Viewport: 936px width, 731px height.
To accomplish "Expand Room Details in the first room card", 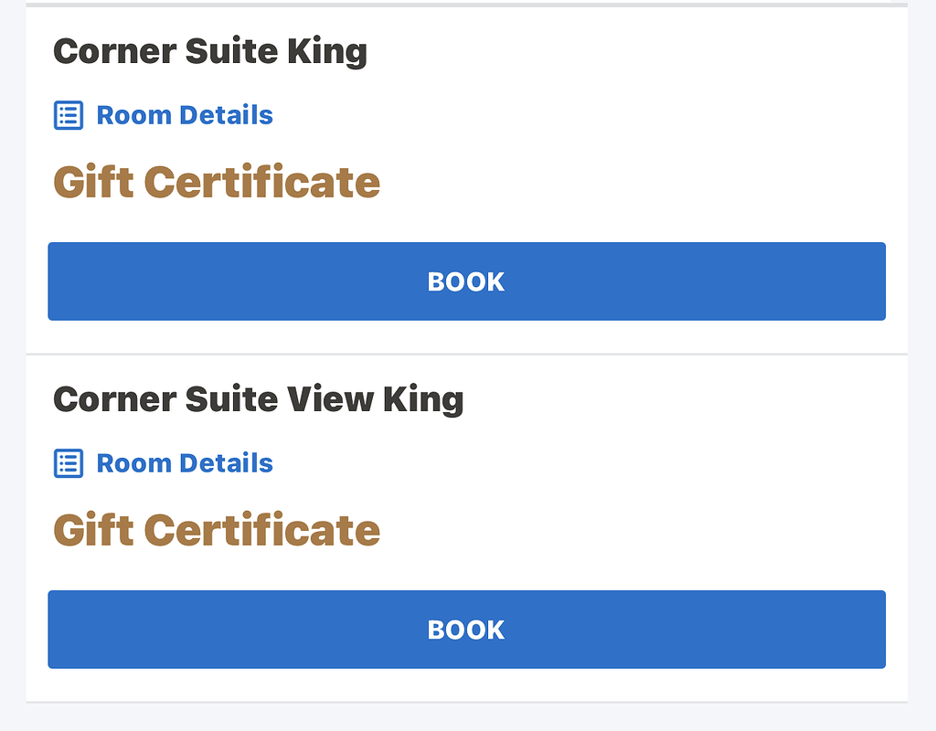I will (x=184, y=115).
